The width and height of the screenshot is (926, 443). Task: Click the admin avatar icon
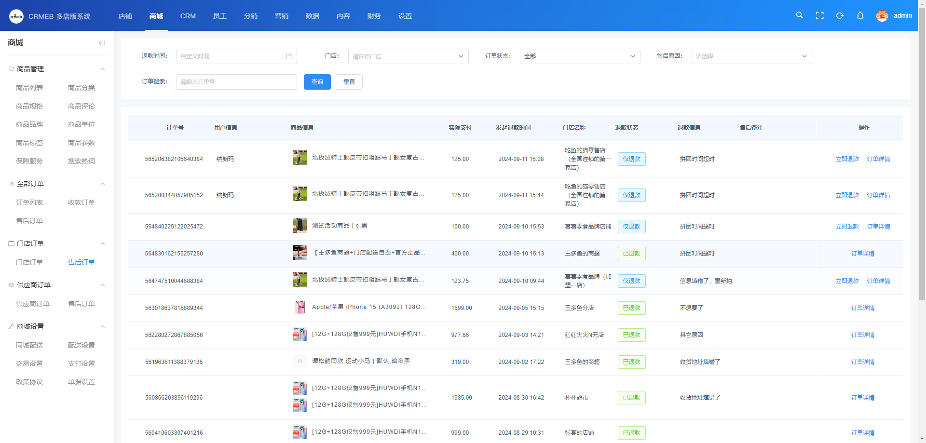882,16
